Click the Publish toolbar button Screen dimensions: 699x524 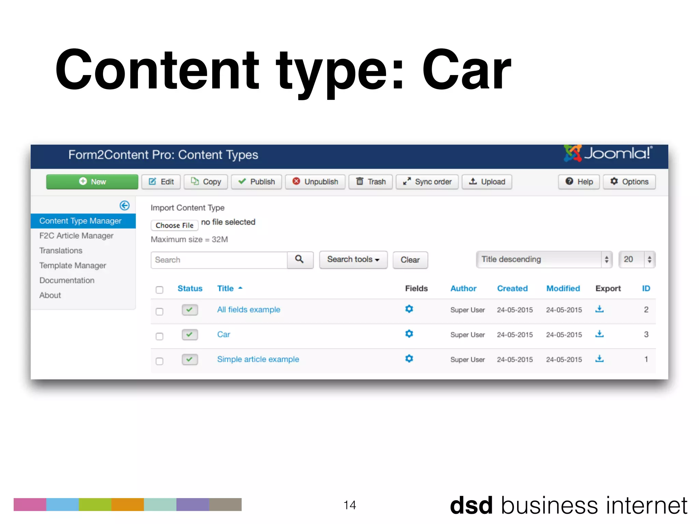click(256, 181)
